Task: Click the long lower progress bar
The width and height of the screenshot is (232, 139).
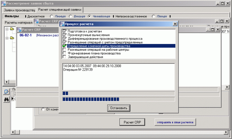Action: tap(119, 99)
